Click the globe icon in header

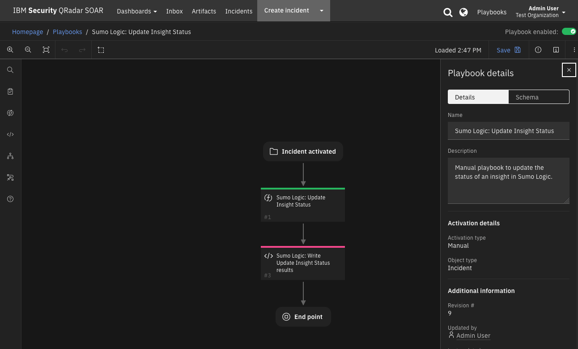click(463, 12)
